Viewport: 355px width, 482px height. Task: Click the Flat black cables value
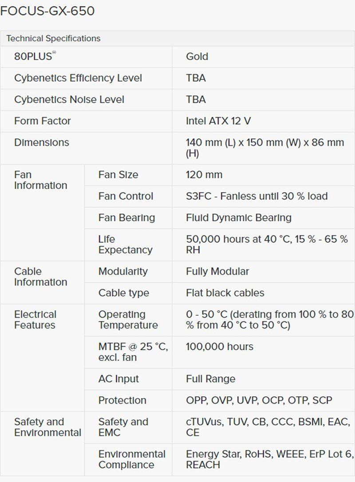[225, 293]
